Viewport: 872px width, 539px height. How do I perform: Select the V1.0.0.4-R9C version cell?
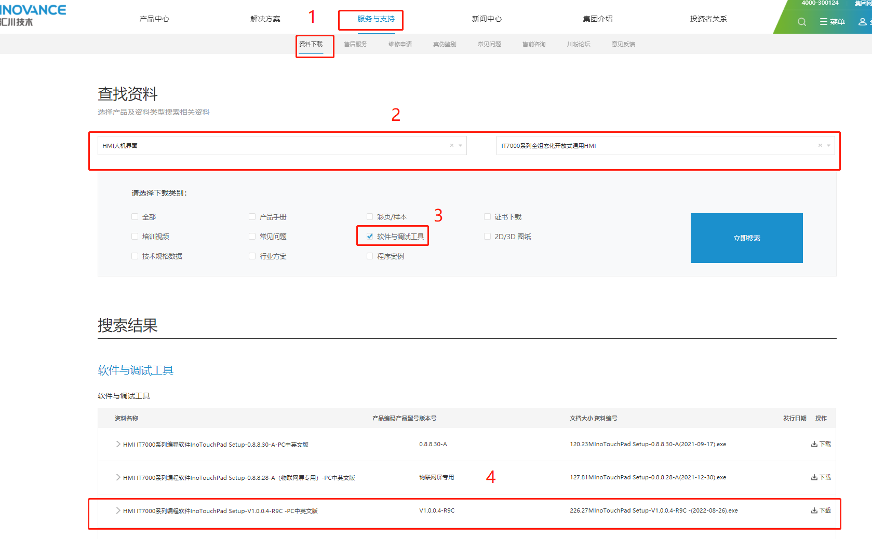(437, 510)
